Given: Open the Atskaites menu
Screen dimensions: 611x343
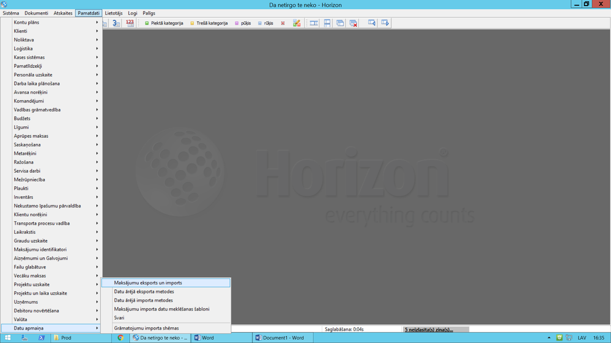Looking at the screenshot, I should pyautogui.click(x=63, y=13).
